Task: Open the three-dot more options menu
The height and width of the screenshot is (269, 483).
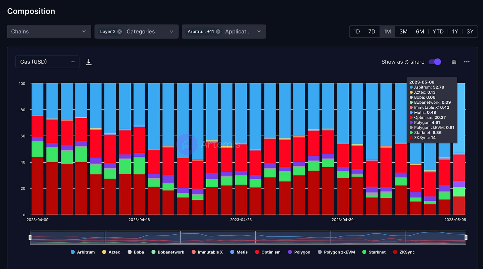Action: point(467,62)
